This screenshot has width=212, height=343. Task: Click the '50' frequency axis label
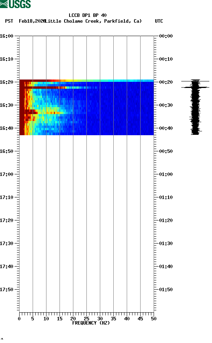[x=154, y=319]
